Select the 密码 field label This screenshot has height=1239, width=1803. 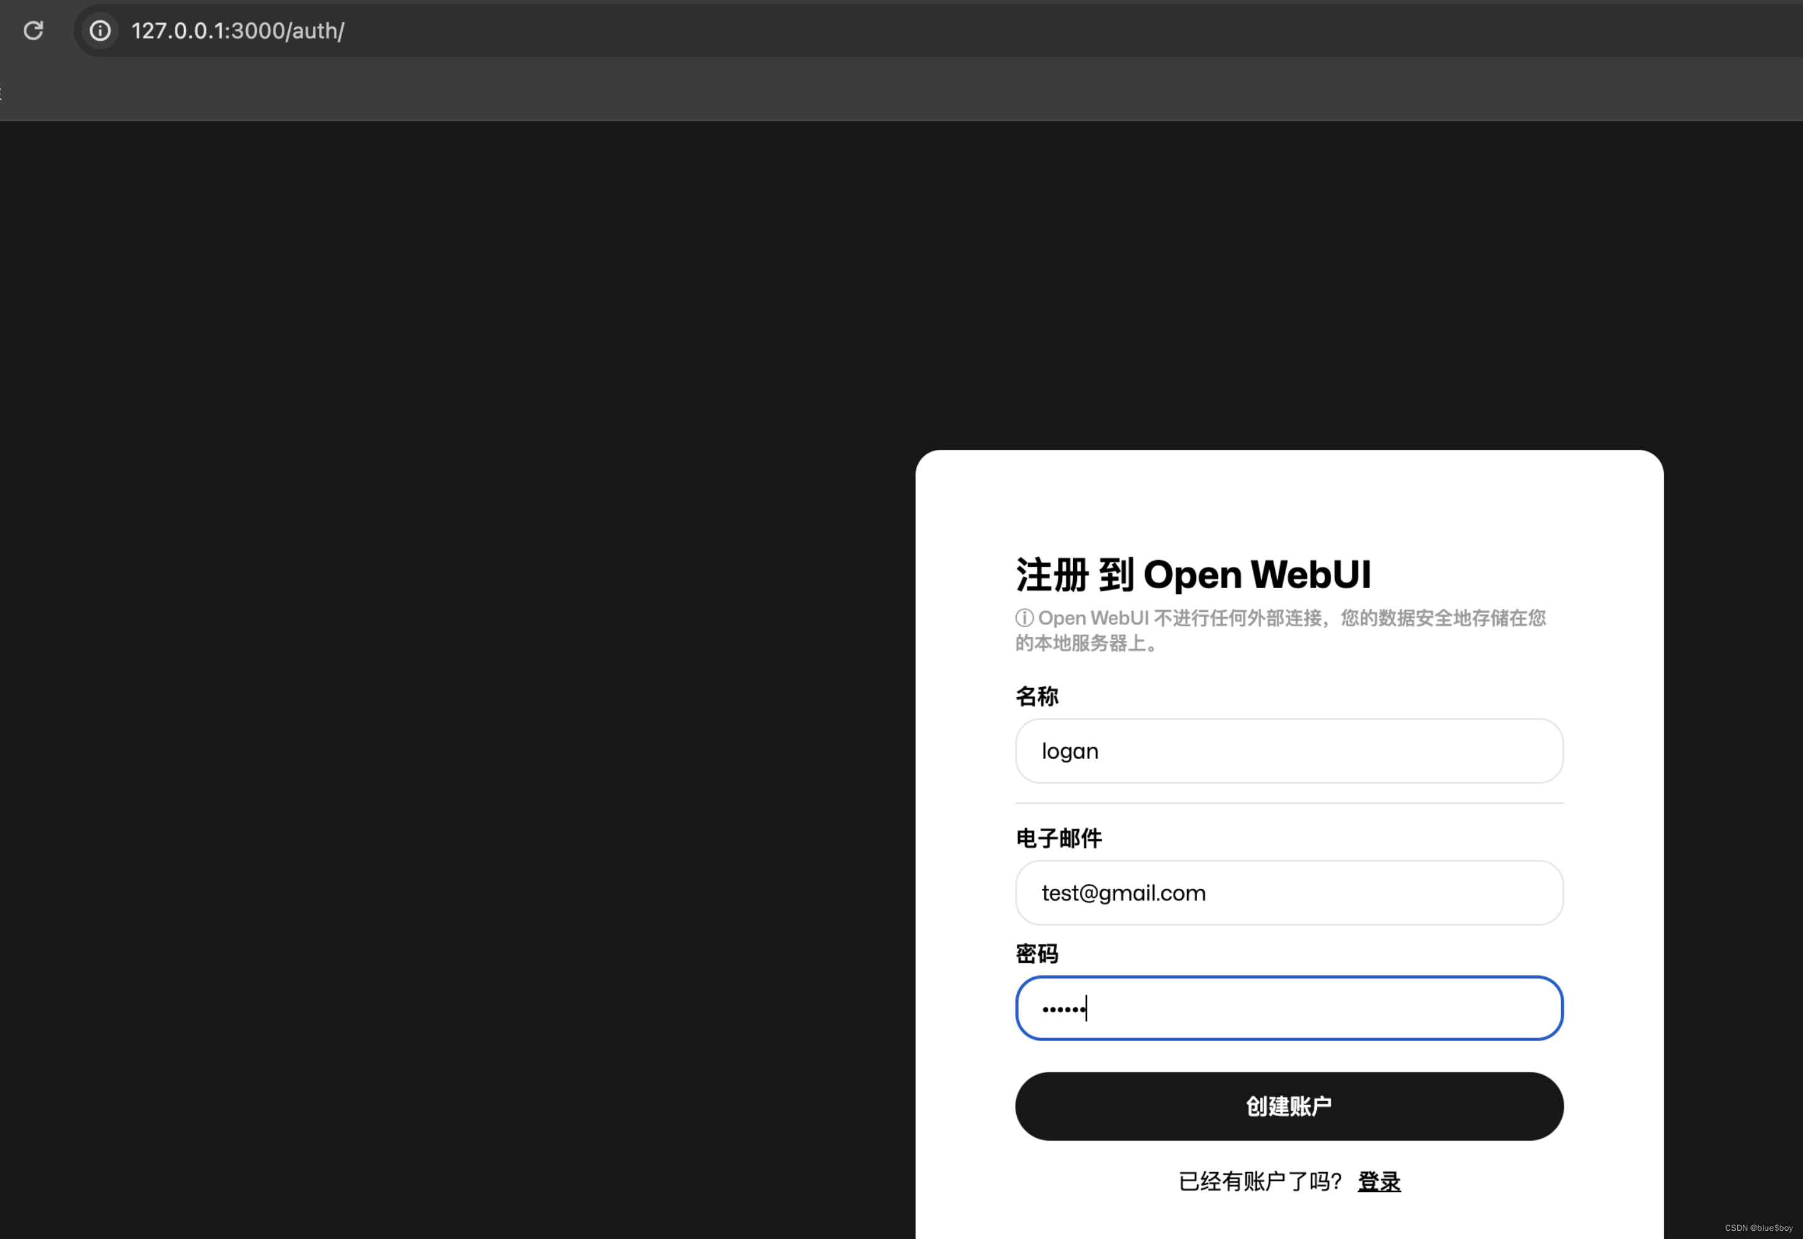point(1037,954)
